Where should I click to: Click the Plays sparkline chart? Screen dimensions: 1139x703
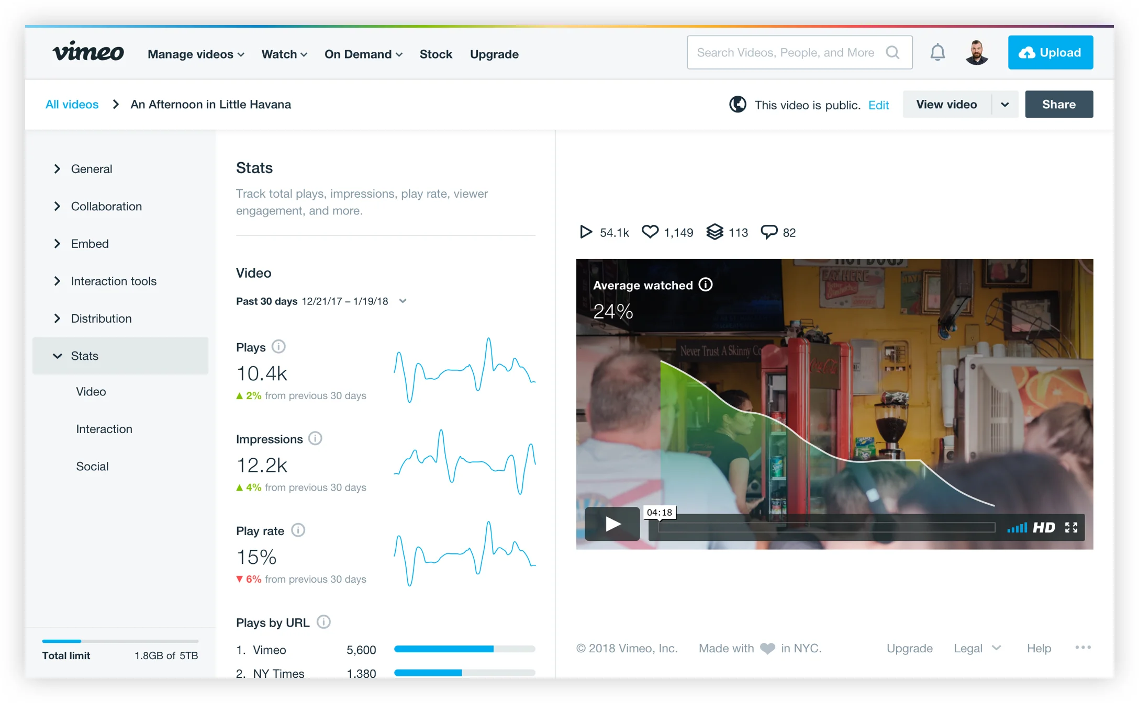(464, 370)
